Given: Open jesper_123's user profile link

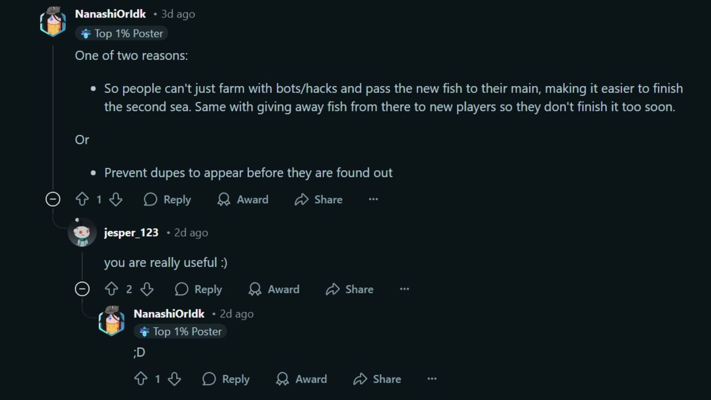Looking at the screenshot, I should [x=131, y=232].
